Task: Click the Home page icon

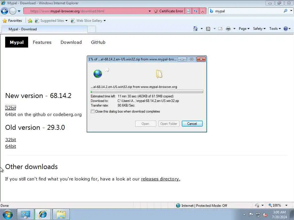Action: coord(195,29)
